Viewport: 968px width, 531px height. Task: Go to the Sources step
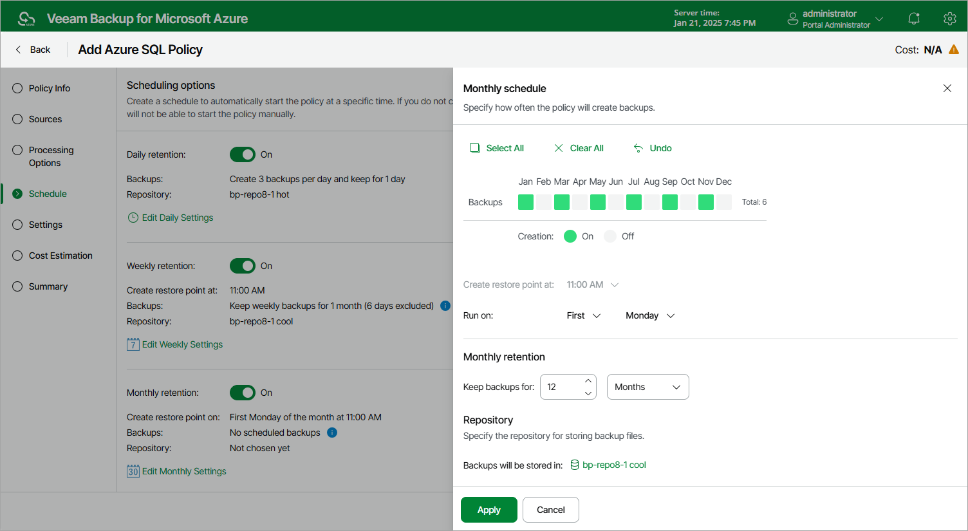(x=45, y=119)
